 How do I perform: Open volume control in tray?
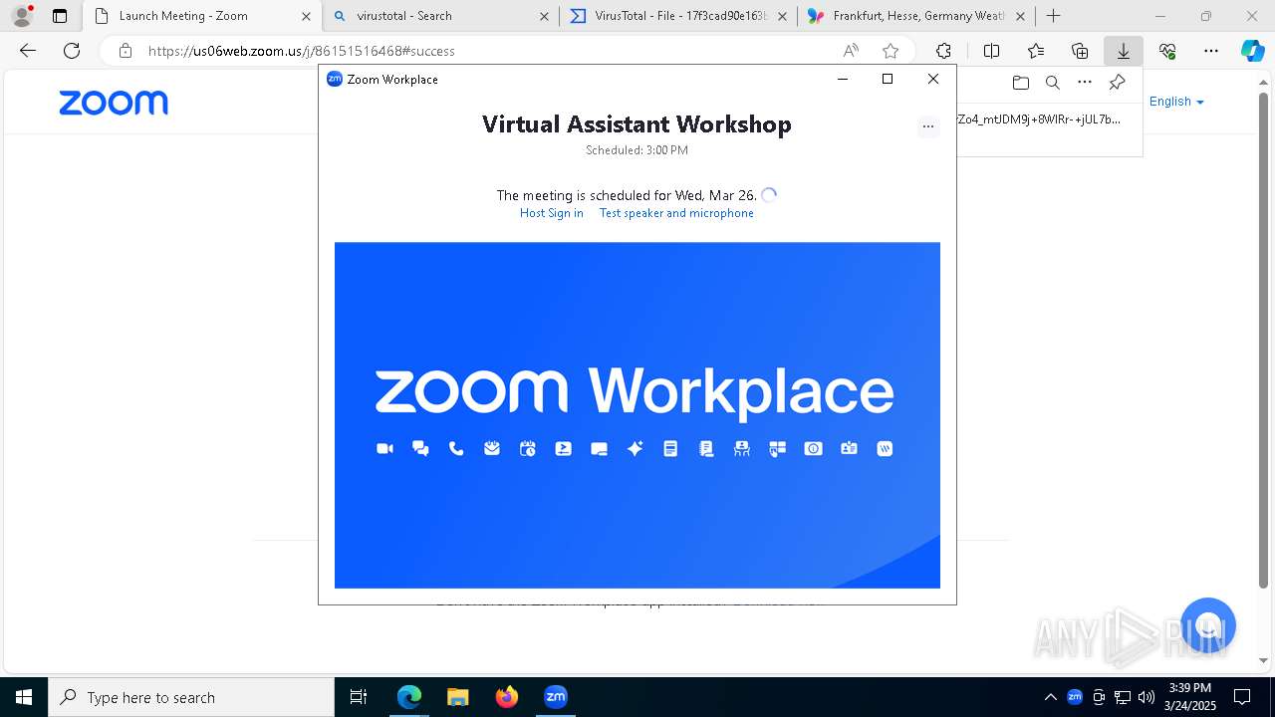pyautogui.click(x=1147, y=697)
